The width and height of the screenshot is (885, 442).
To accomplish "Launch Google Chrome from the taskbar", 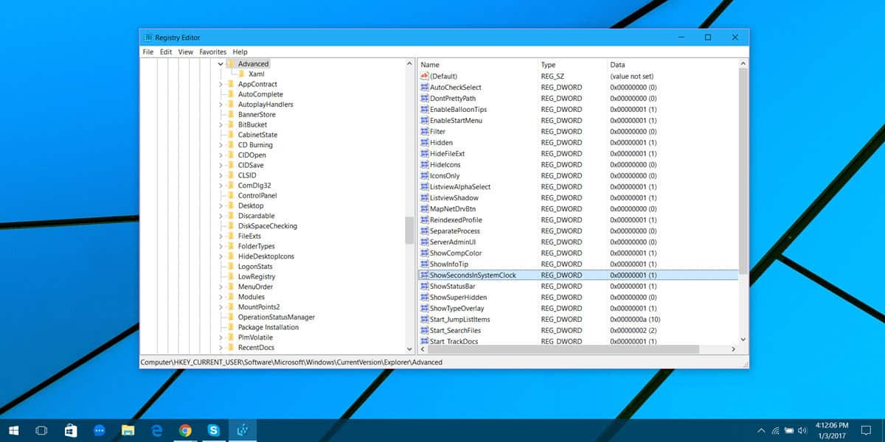I will pyautogui.click(x=185, y=429).
